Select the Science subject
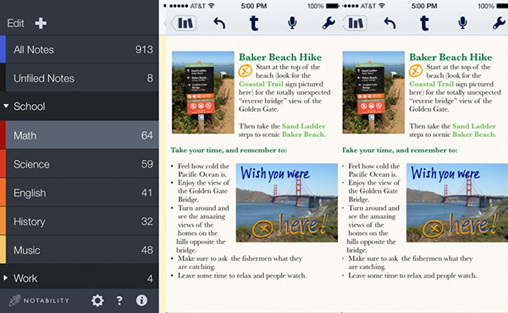 (80, 164)
